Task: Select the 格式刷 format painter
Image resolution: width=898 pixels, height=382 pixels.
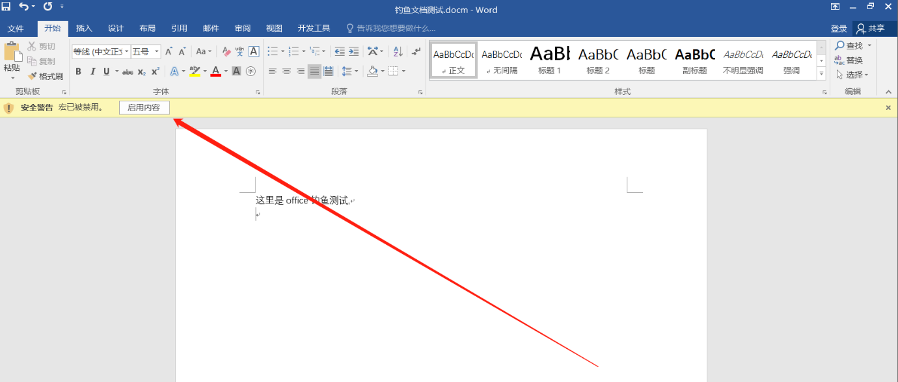Action: (x=46, y=76)
